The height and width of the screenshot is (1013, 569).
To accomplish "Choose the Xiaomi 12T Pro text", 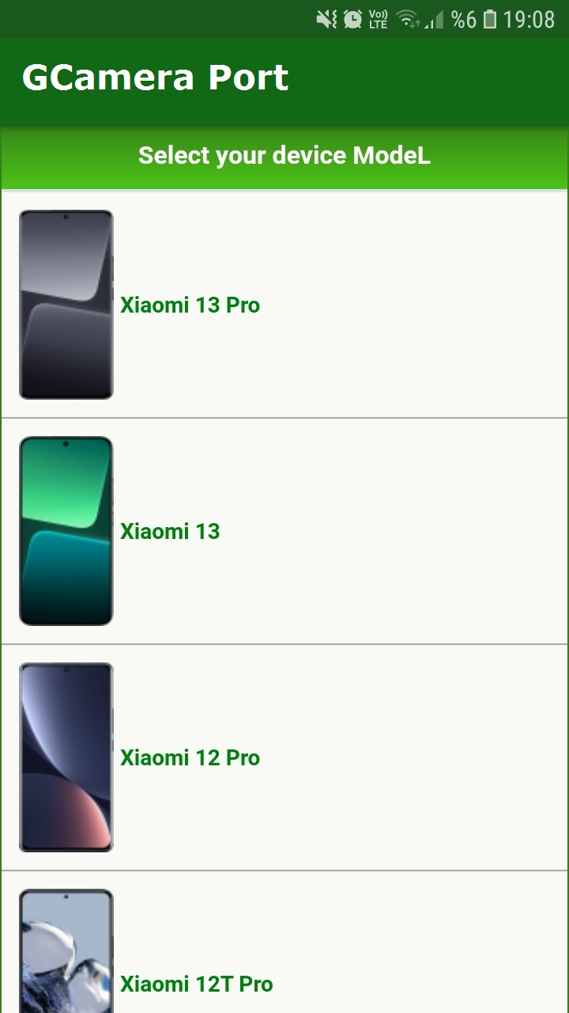I will click(x=197, y=984).
